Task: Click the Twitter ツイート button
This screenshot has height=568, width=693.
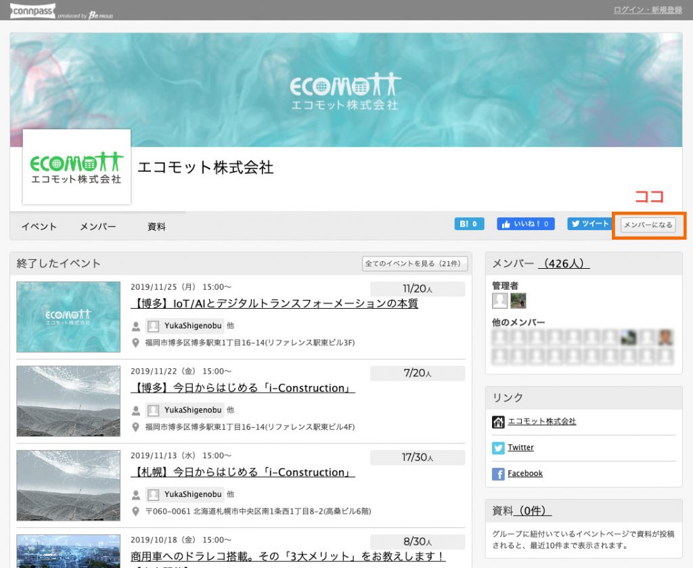Action: click(x=589, y=223)
